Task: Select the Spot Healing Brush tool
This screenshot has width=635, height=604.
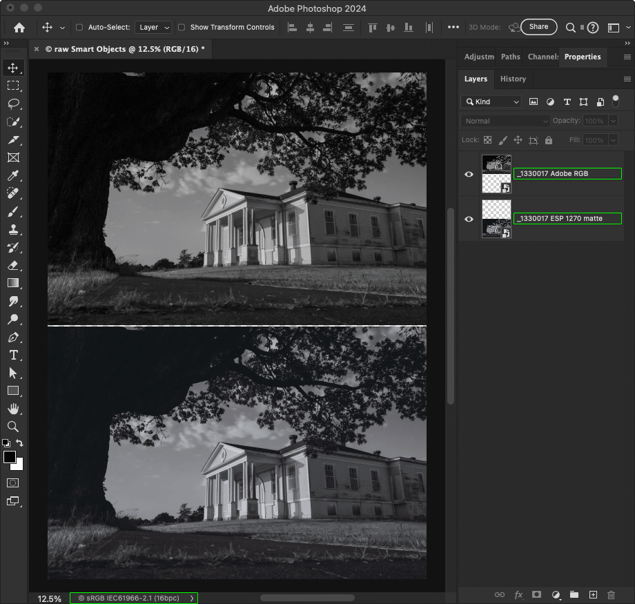Action: tap(13, 193)
